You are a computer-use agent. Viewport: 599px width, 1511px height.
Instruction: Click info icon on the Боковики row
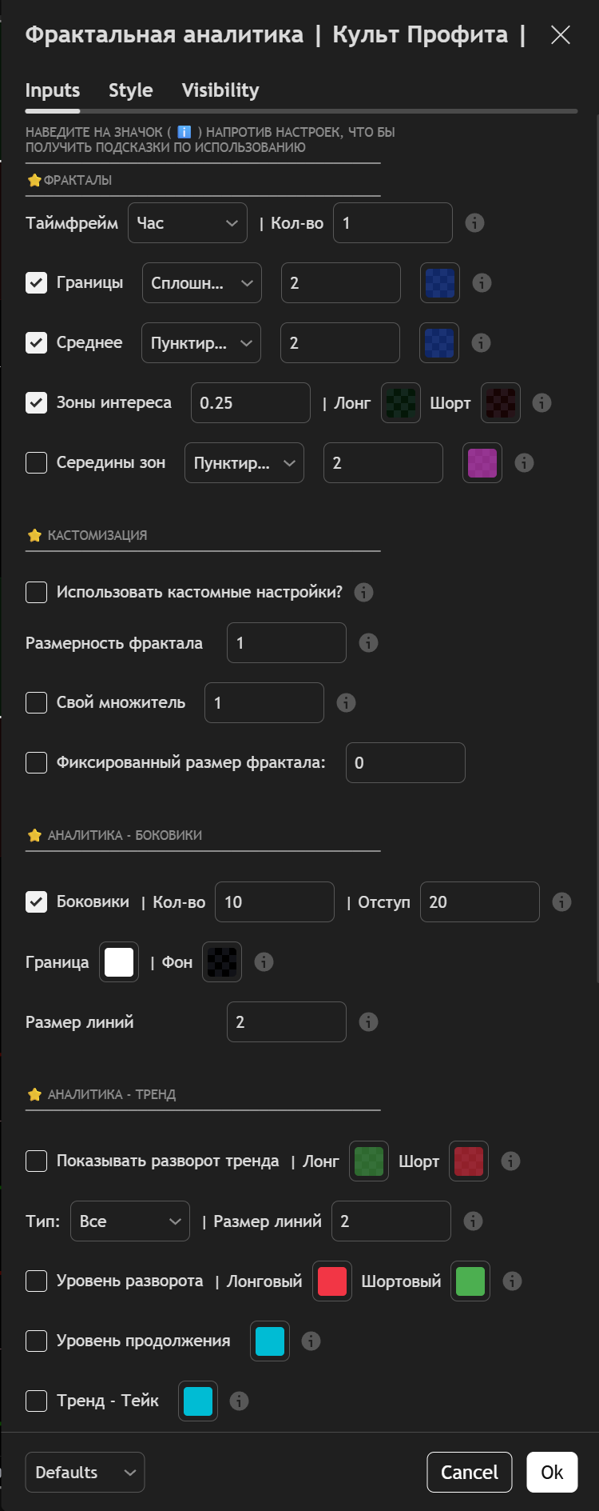(561, 902)
